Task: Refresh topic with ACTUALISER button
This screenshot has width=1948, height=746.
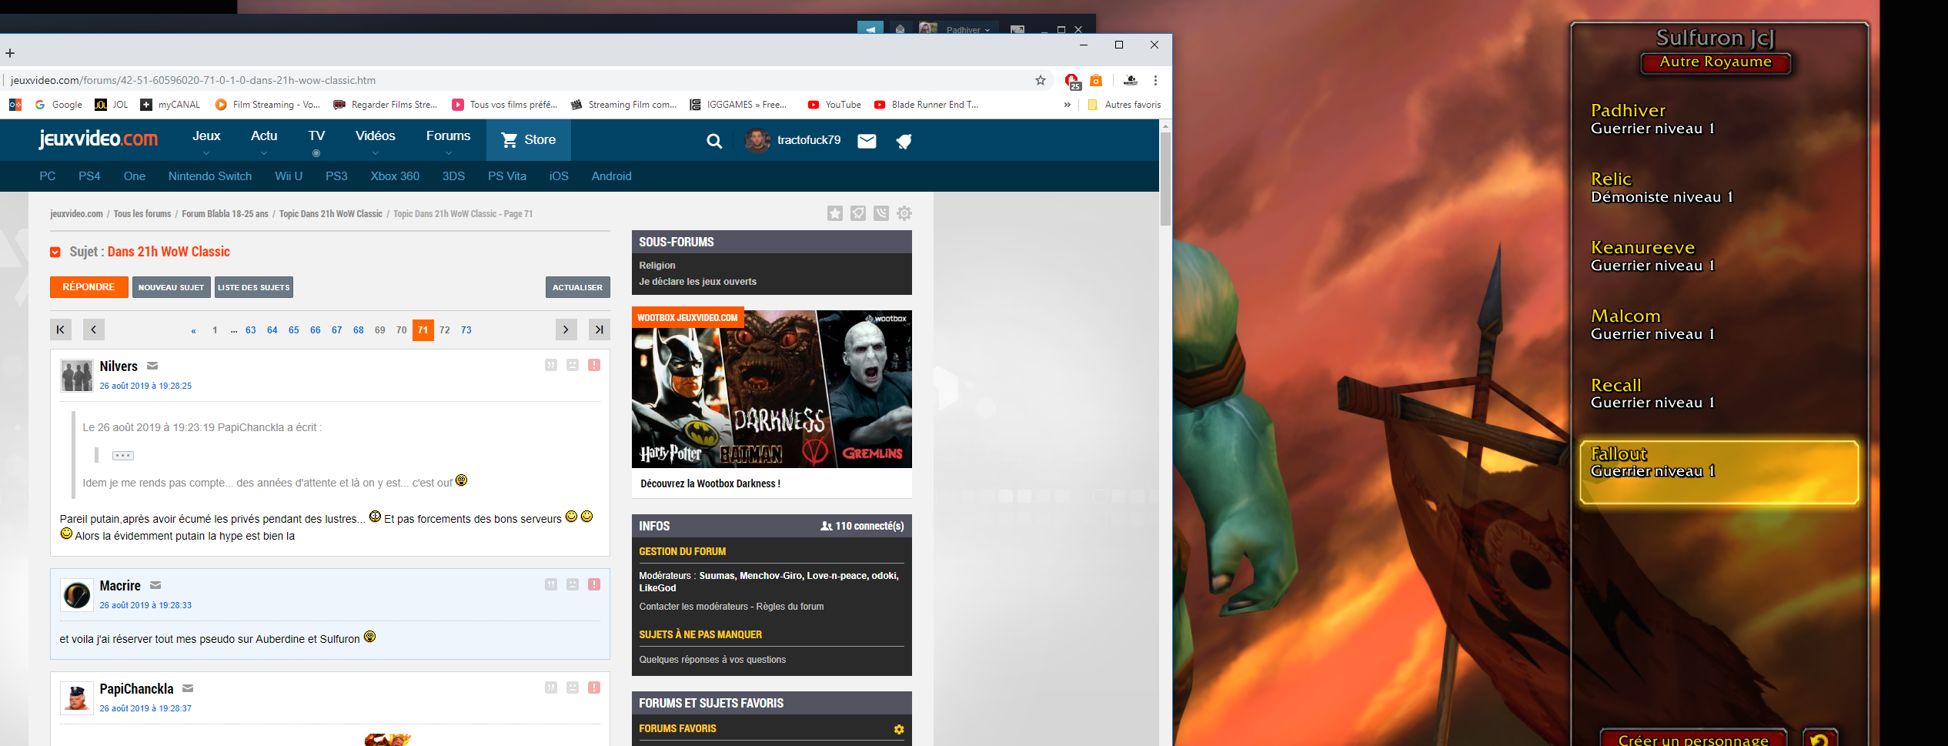Action: [578, 287]
